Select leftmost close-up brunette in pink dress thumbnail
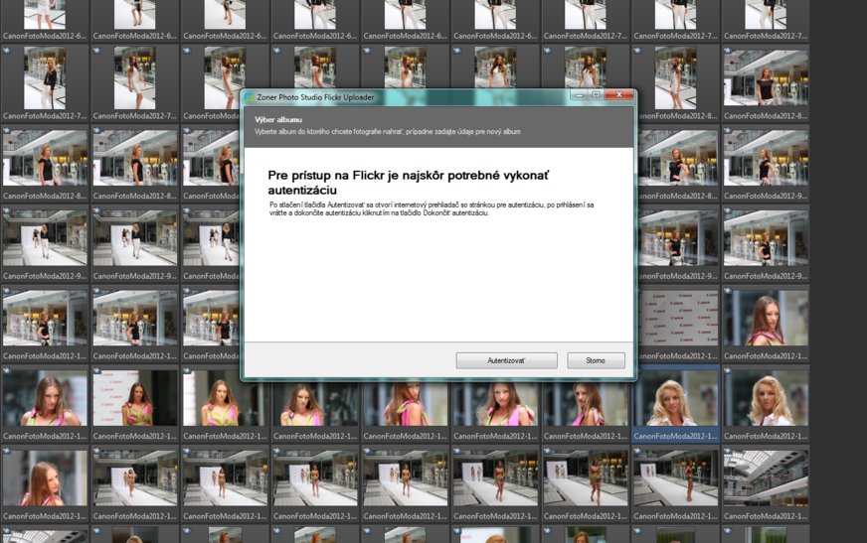This screenshot has height=543, width=867. coord(44,398)
